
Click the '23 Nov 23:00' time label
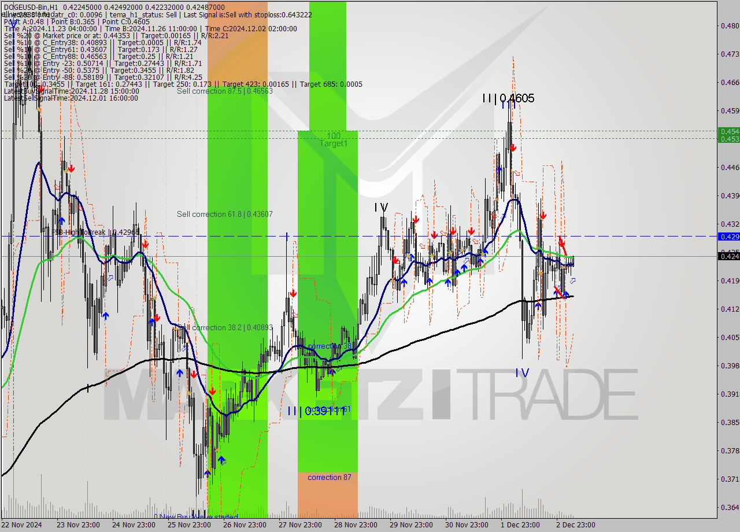77,525
